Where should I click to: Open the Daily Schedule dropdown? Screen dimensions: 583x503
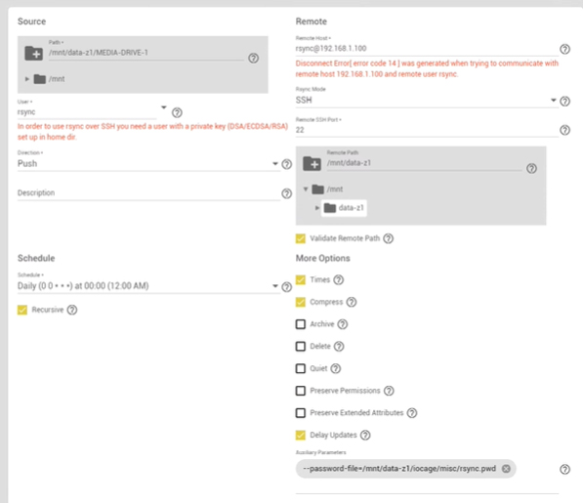tap(148, 286)
